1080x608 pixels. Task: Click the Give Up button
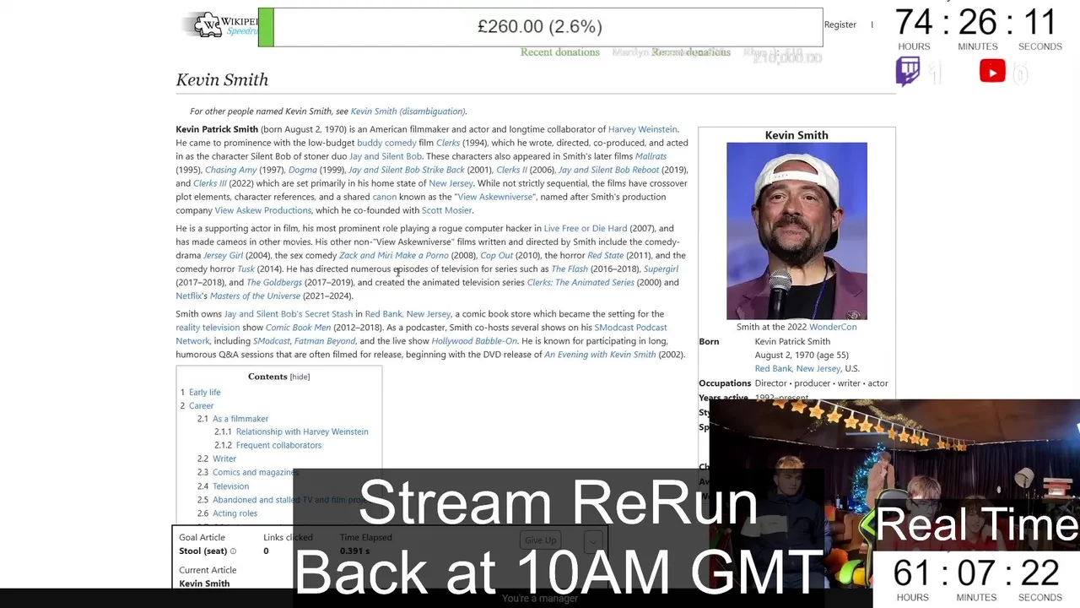540,540
